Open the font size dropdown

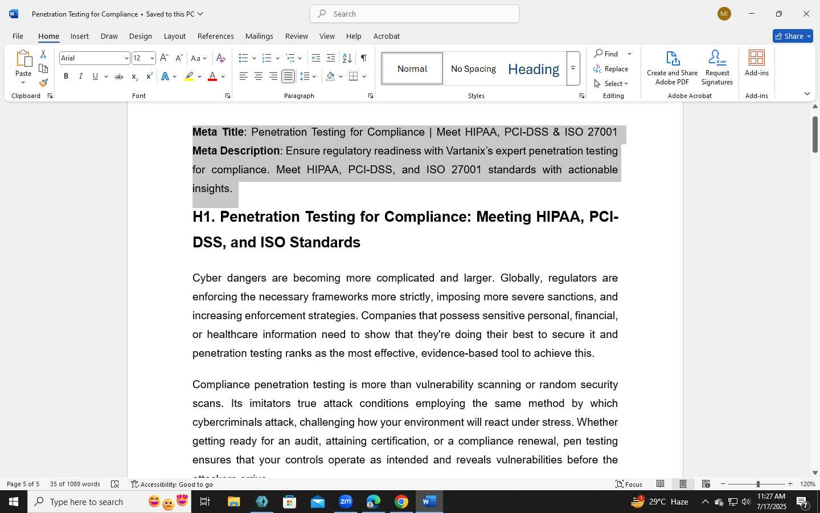152,58
